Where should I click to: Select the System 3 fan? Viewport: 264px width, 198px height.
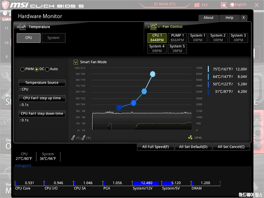tap(238, 38)
